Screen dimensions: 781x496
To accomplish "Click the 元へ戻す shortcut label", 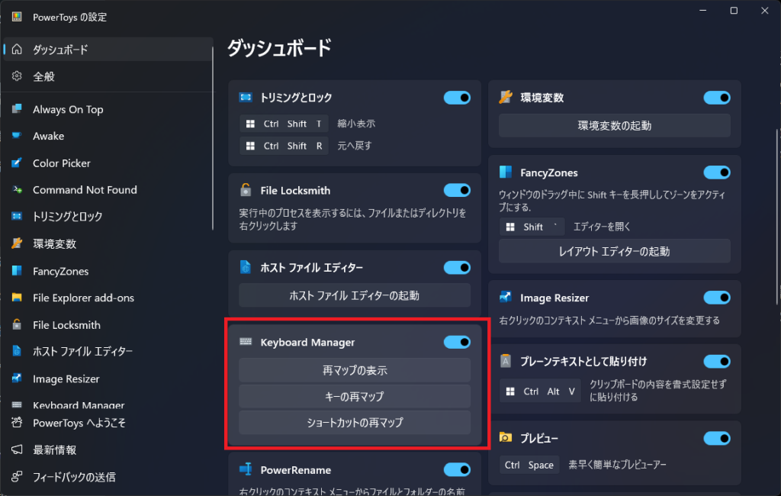I will click(x=355, y=146).
